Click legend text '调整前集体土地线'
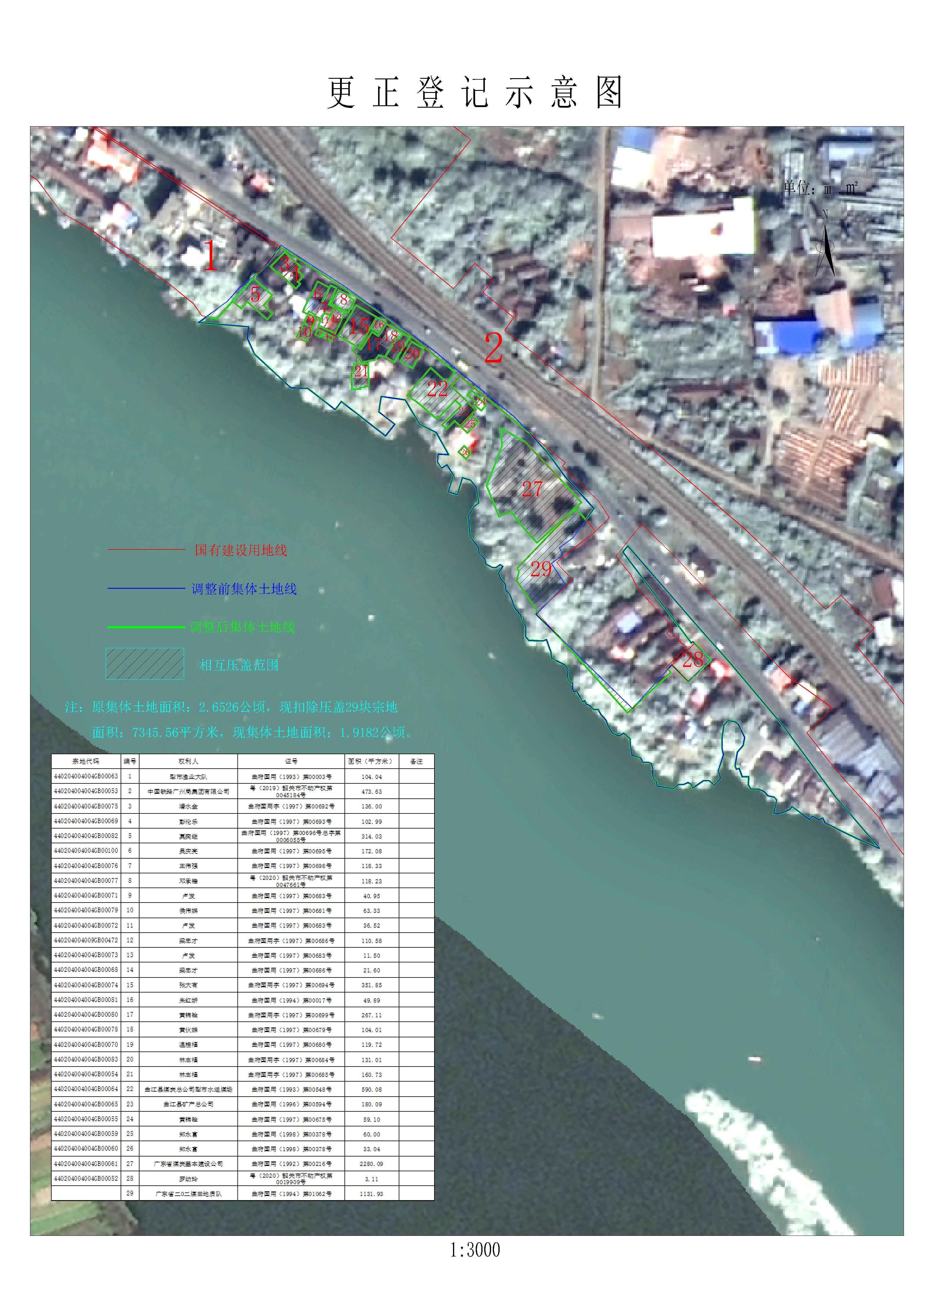This screenshot has height=1314, width=929. [x=244, y=588]
